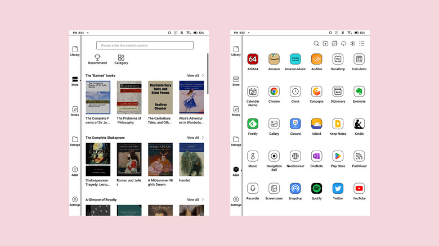This screenshot has width=439, height=246.
Task: Open the Music app
Action: [253, 156]
